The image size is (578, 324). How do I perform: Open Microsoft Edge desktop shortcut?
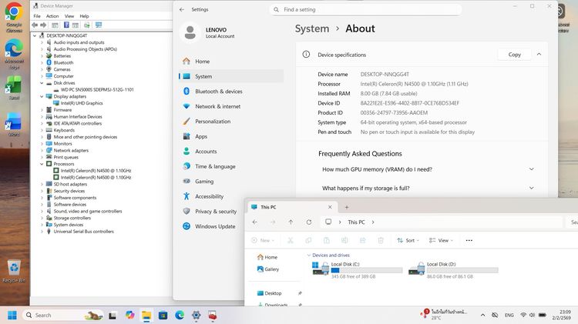pyautogui.click(x=14, y=54)
